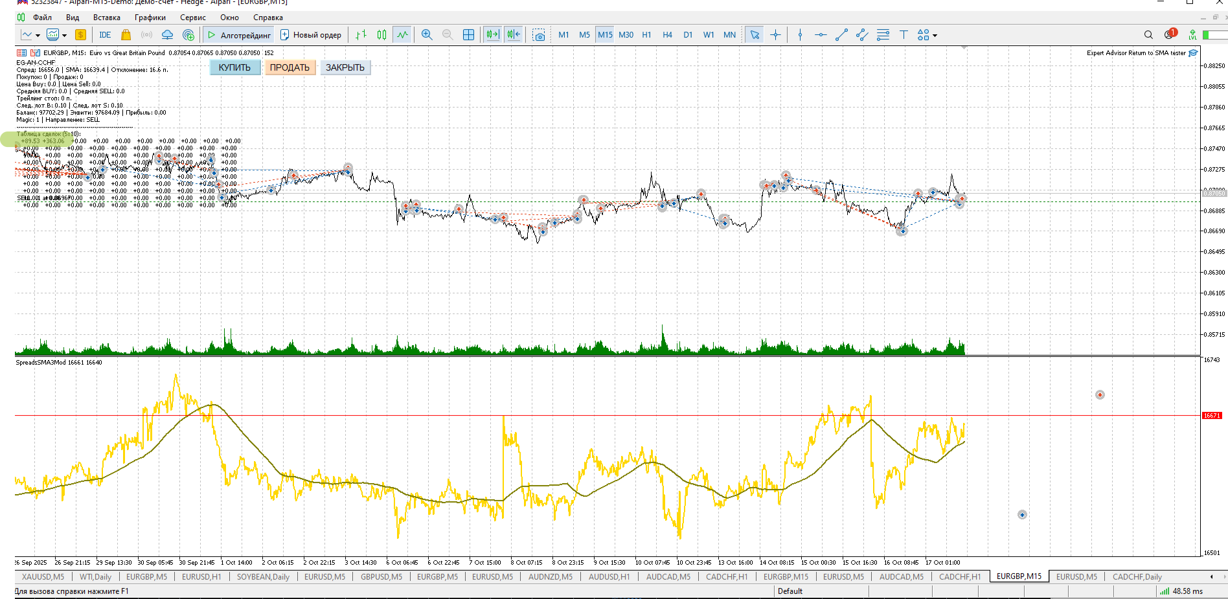Click the red 16671 price level marker

[x=1211, y=416]
